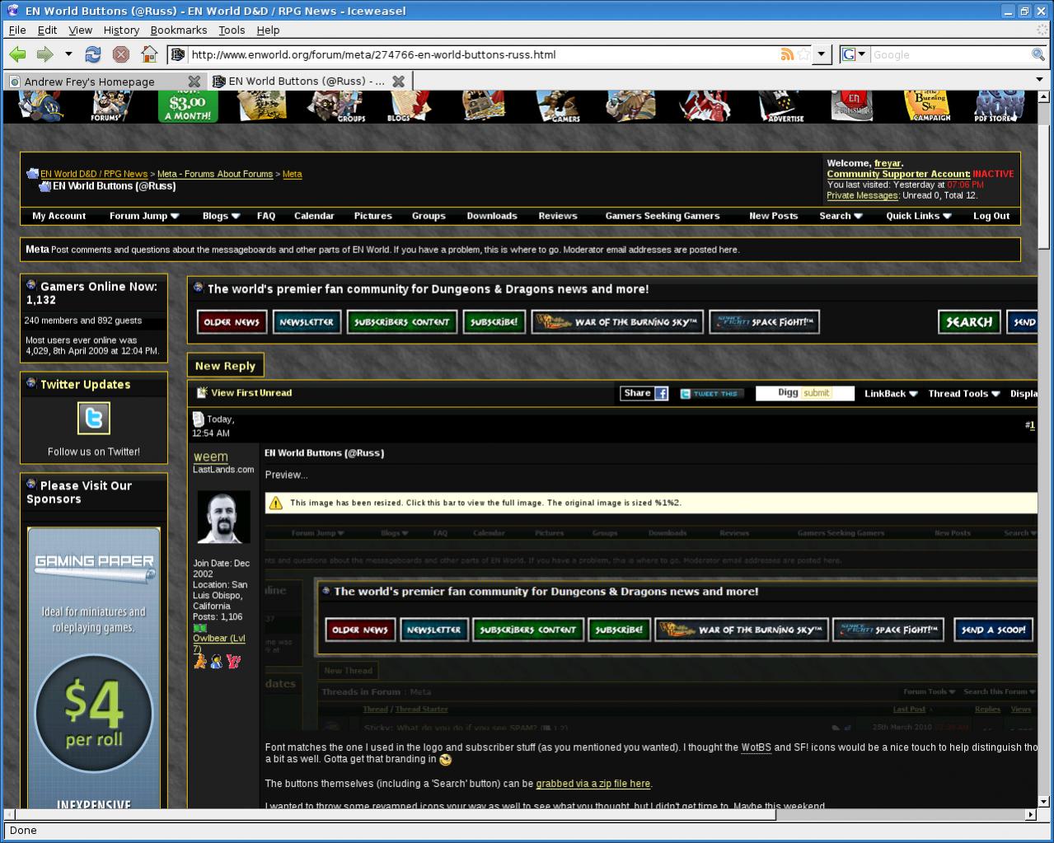The image size is (1054, 843).
Task: Close the Andrew Frey's Homepage tab
Action: (194, 82)
